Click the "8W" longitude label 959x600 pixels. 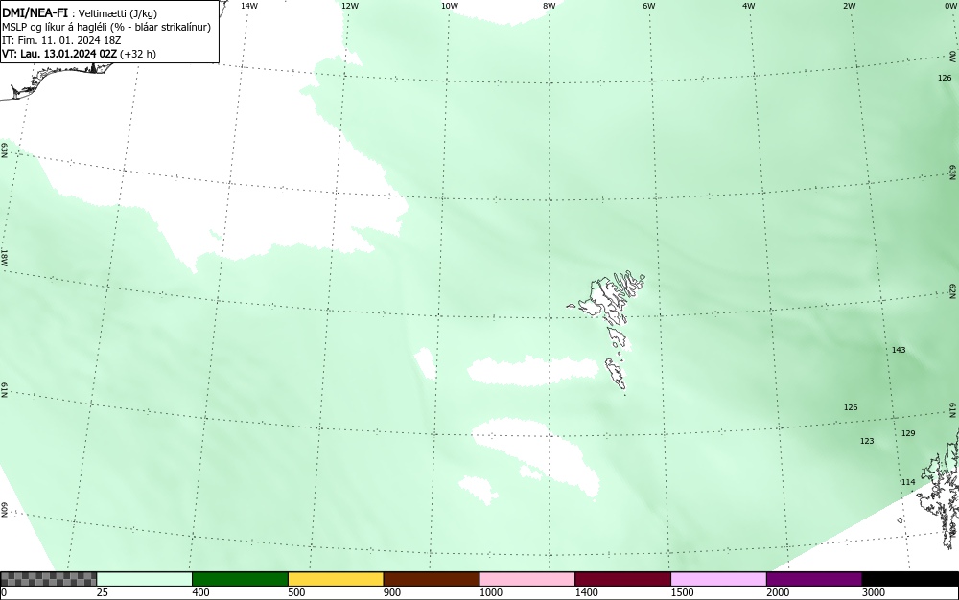point(550,6)
